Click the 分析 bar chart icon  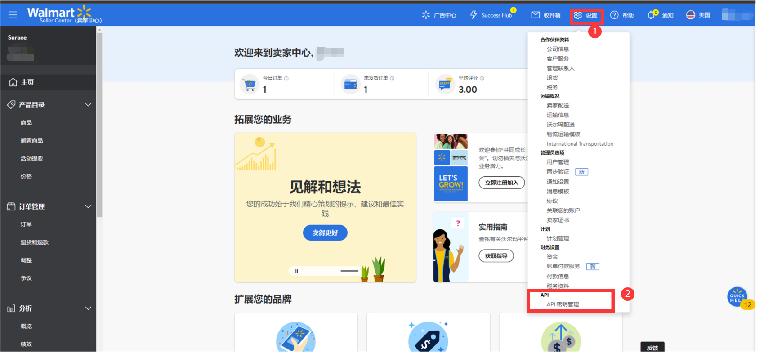pyautogui.click(x=11, y=308)
